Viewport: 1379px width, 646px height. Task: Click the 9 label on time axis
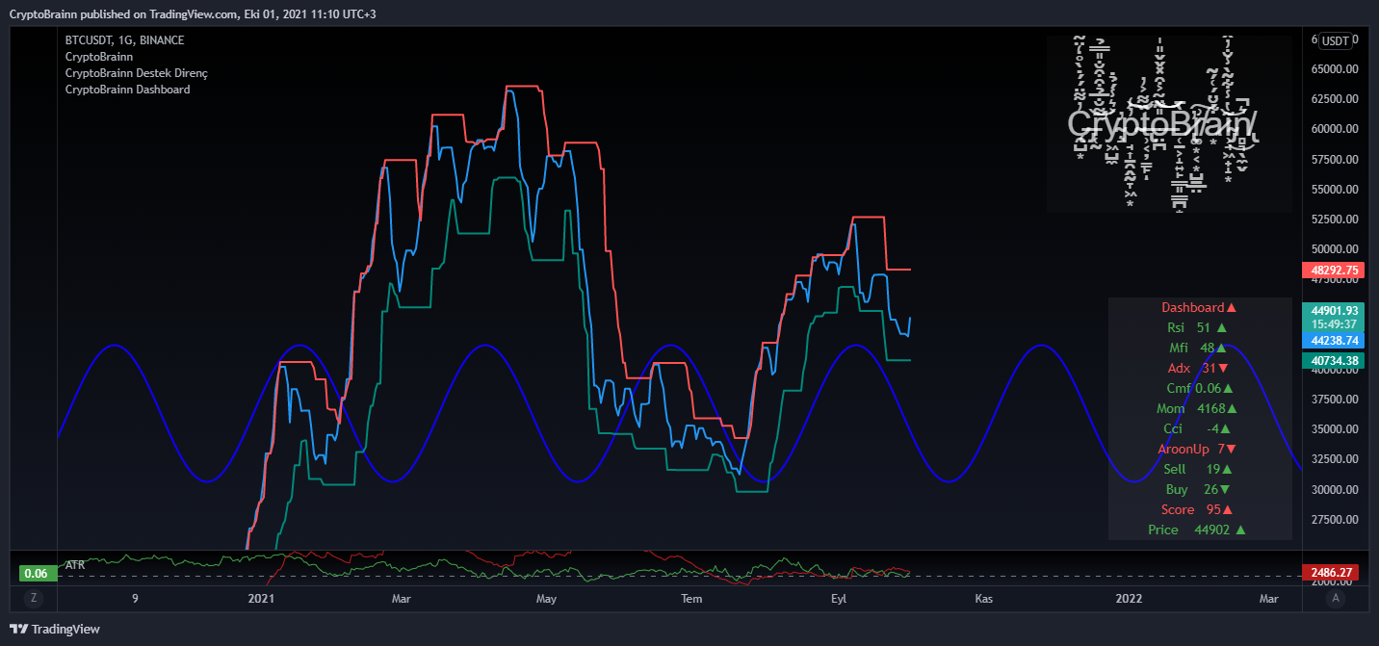pos(135,599)
